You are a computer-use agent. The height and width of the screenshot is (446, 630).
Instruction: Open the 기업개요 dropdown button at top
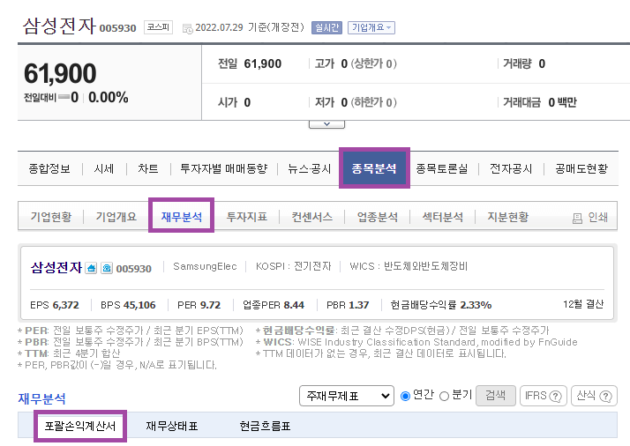coord(371,27)
